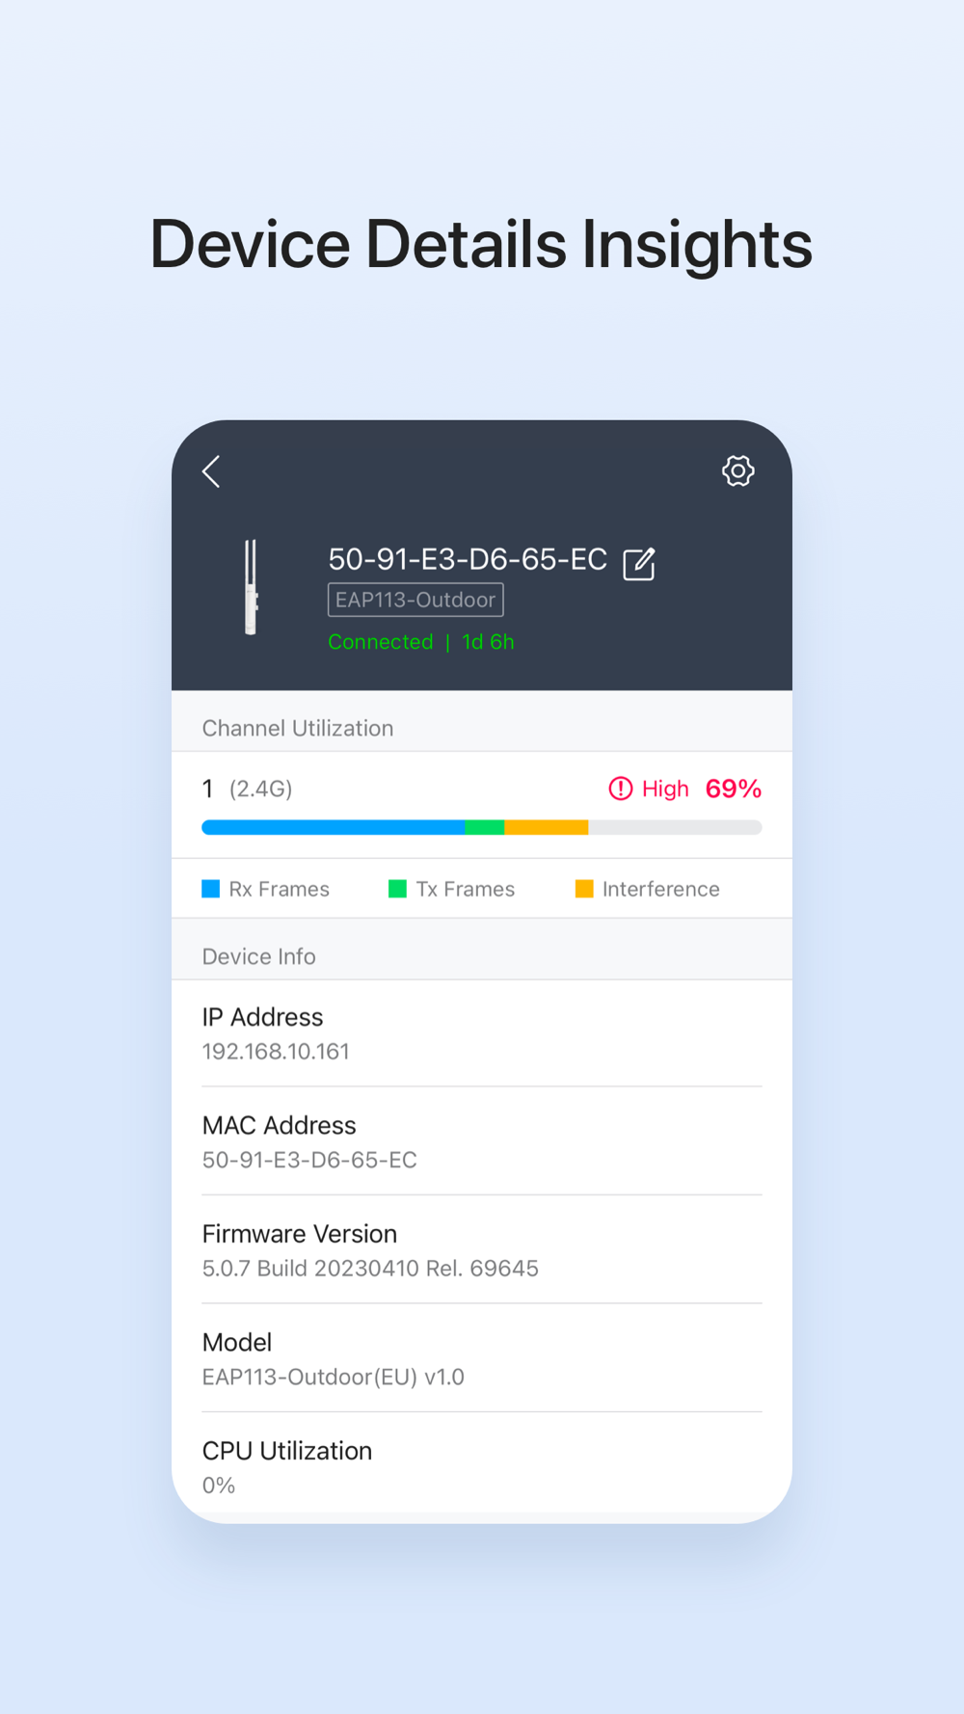Tap the Channel Utilization section header
Viewport: 964px width, 1714px height.
(298, 728)
